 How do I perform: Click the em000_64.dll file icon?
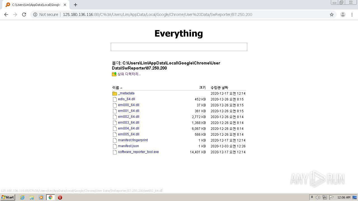(115, 105)
